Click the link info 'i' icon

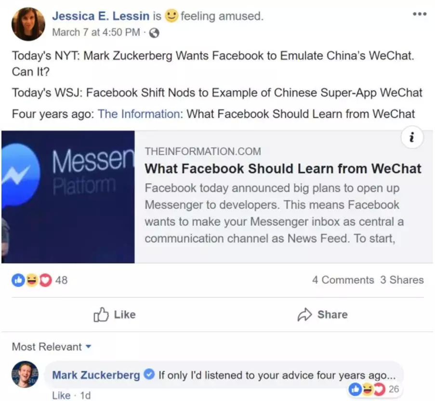click(x=411, y=138)
